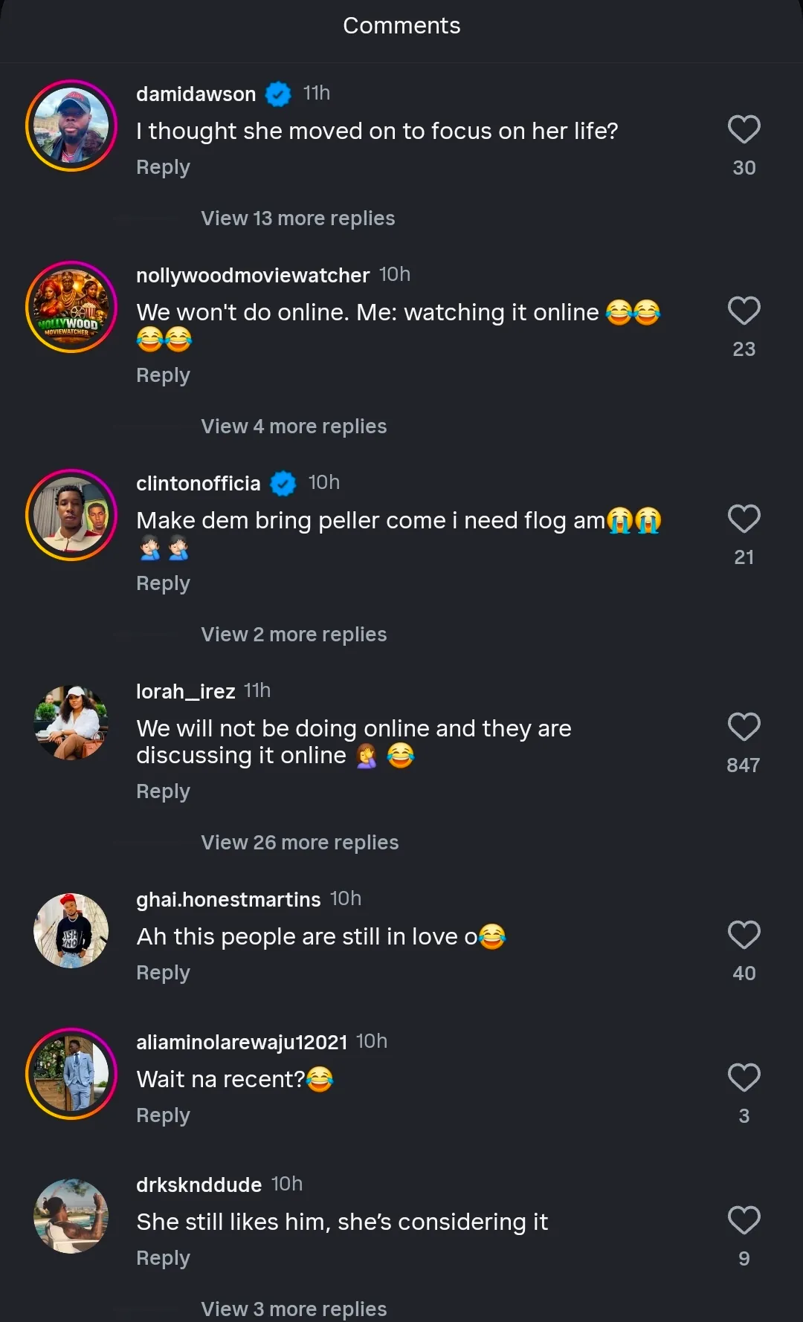Show 'View 4 more replies' thread
The image size is (803, 1322).
click(x=294, y=427)
